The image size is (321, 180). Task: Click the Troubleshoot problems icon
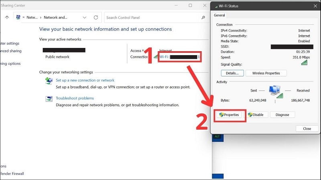coord(49,99)
